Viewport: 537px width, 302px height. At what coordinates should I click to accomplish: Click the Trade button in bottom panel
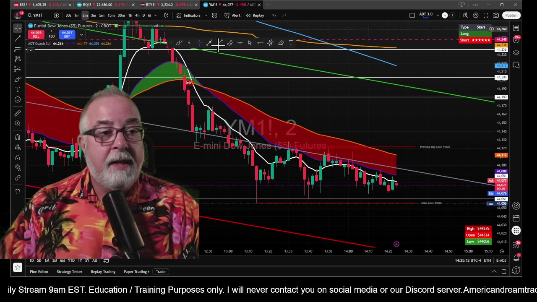tap(161, 272)
